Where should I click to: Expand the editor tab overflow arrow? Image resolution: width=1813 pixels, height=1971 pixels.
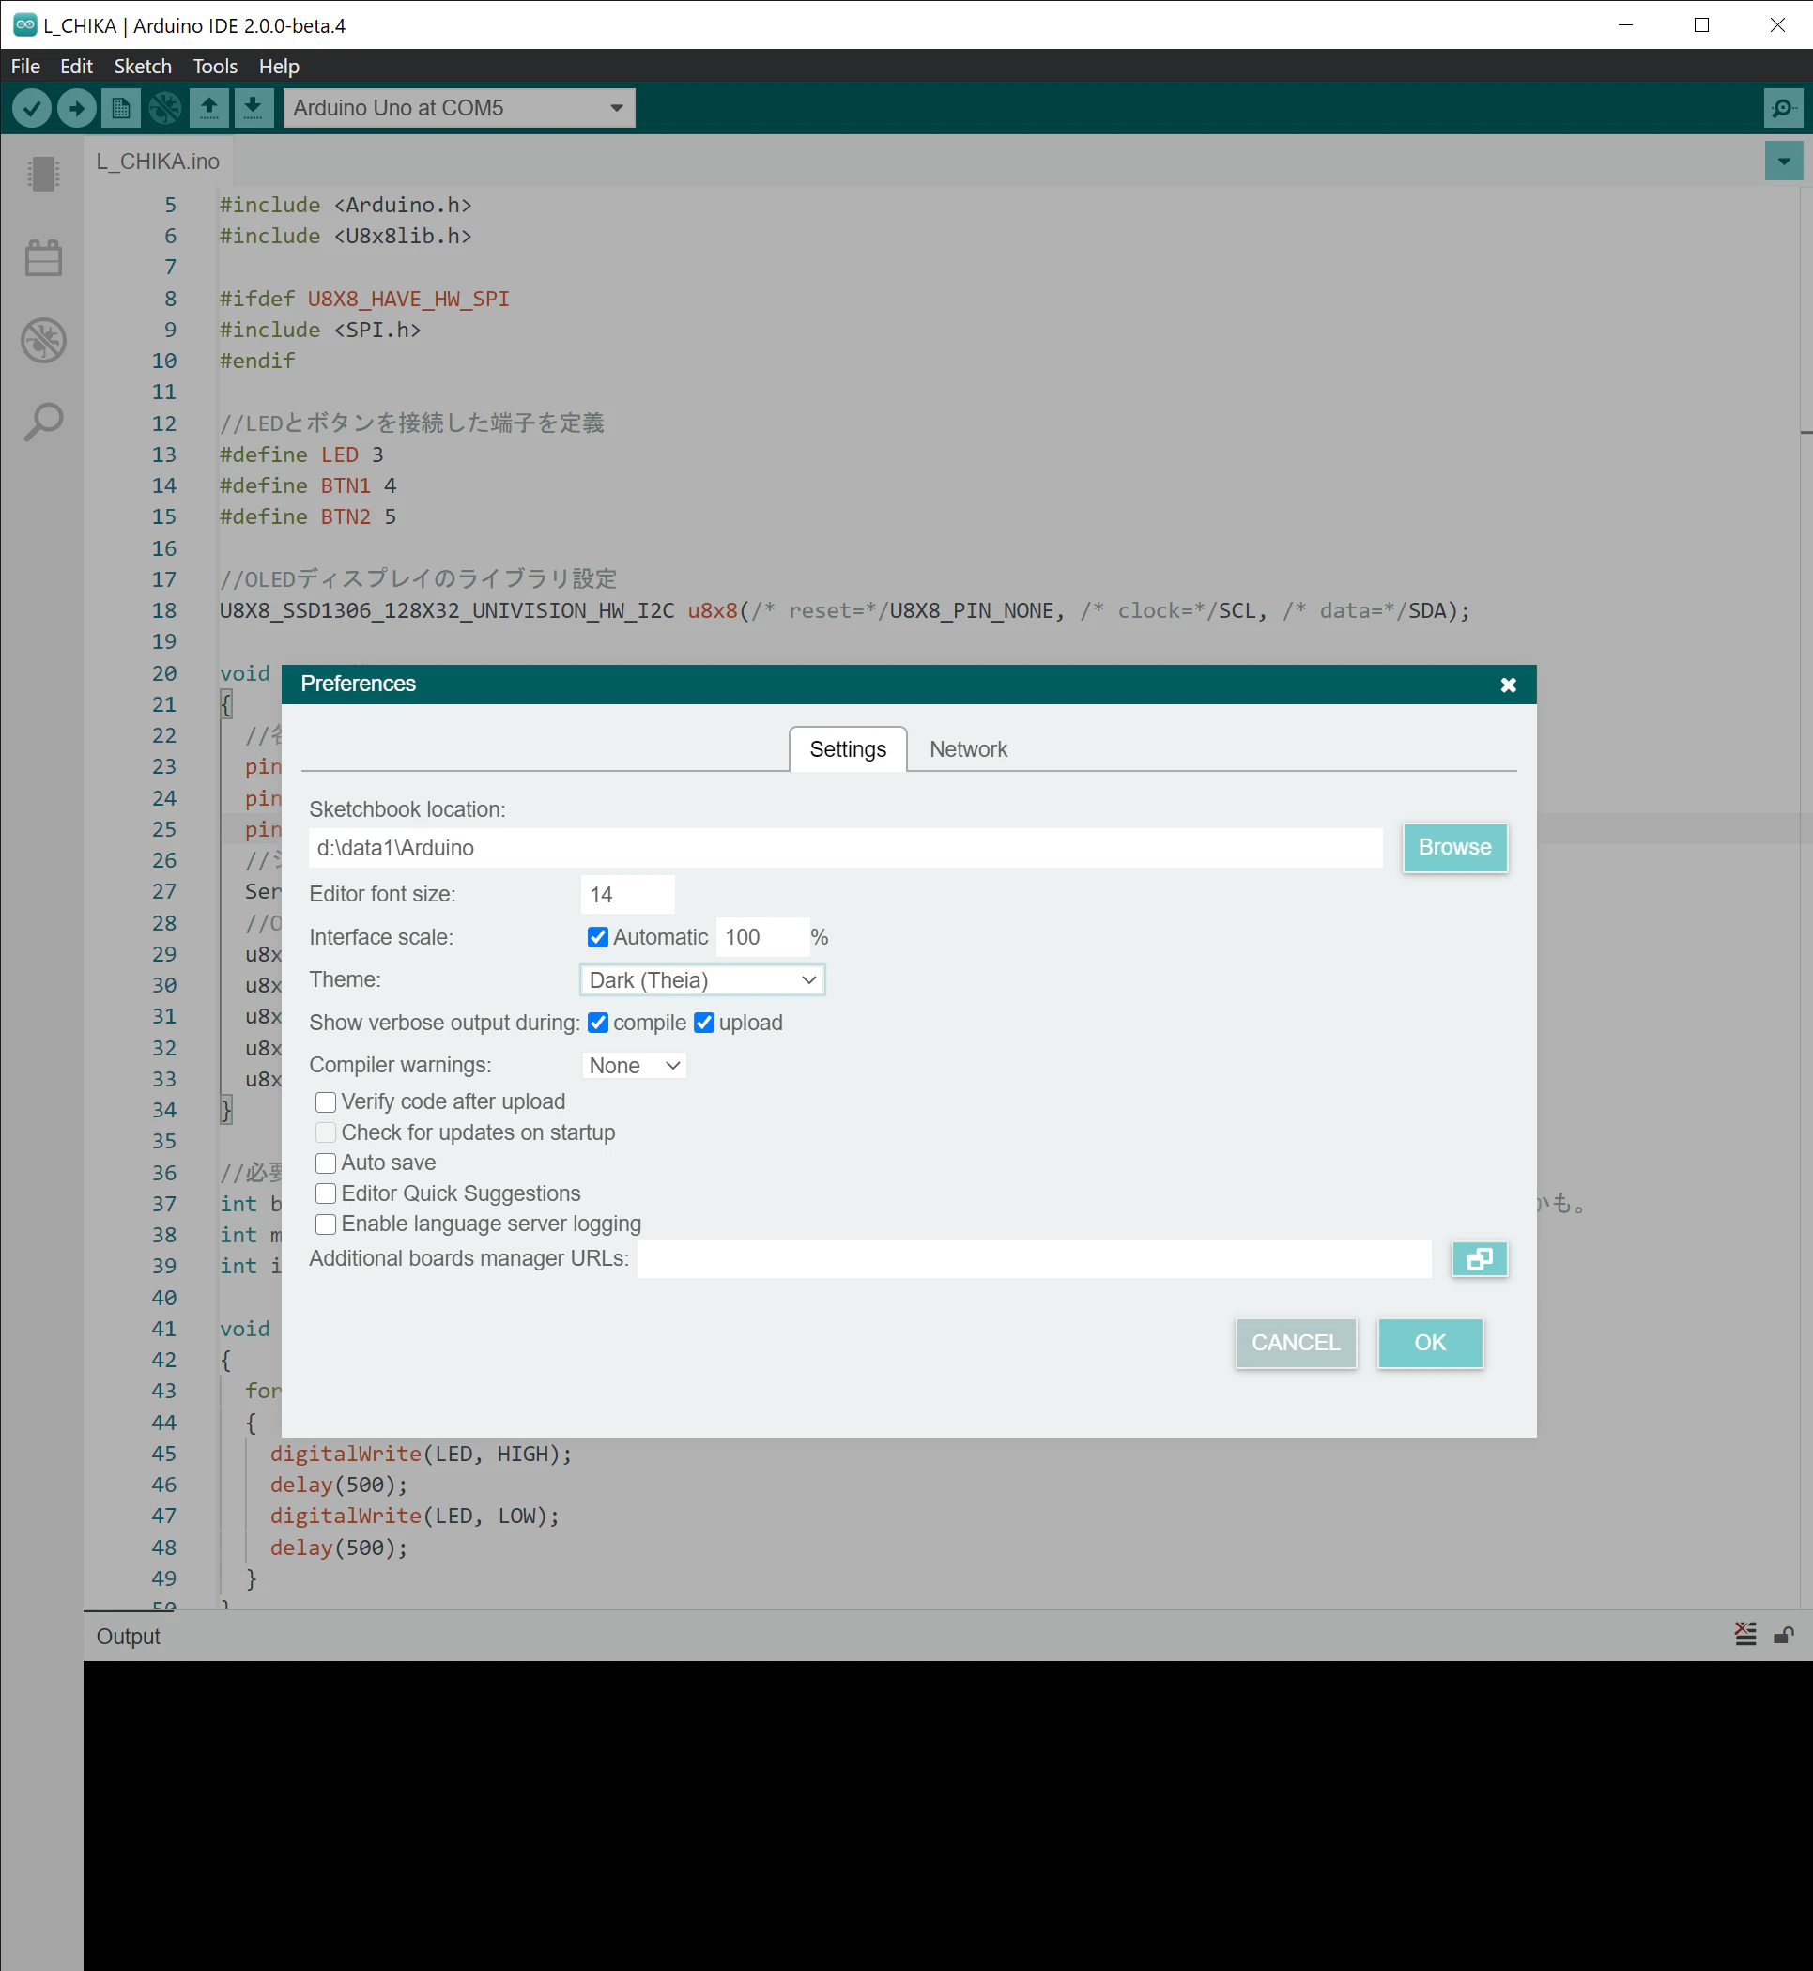pyautogui.click(x=1784, y=161)
